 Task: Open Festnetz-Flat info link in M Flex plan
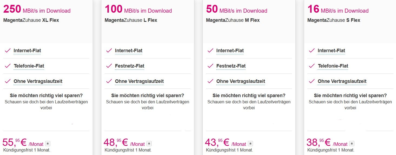[x=231, y=66]
